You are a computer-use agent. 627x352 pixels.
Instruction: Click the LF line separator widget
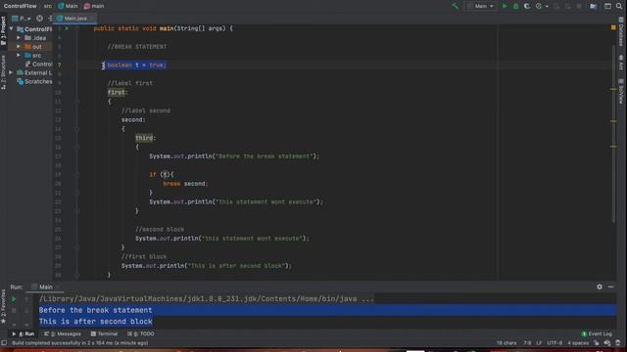coord(539,343)
